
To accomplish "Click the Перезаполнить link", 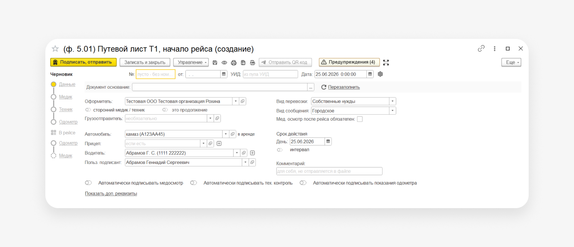I will click(x=344, y=87).
